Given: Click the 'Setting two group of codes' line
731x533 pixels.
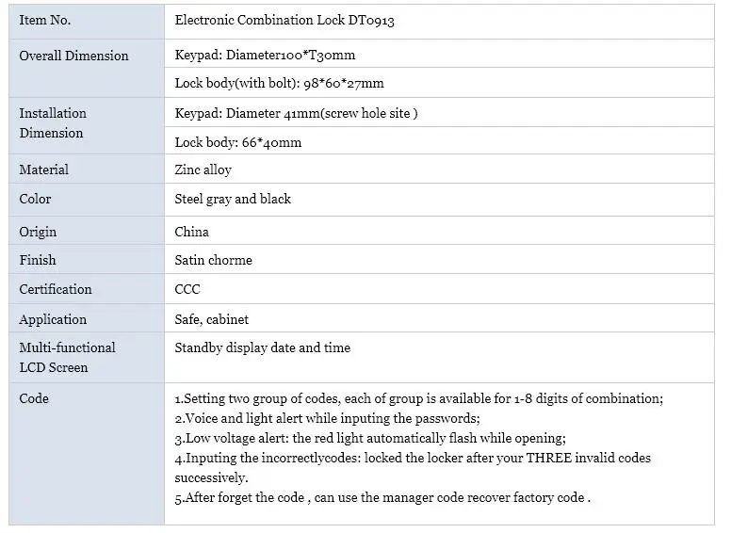Looking at the screenshot, I should [418, 398].
